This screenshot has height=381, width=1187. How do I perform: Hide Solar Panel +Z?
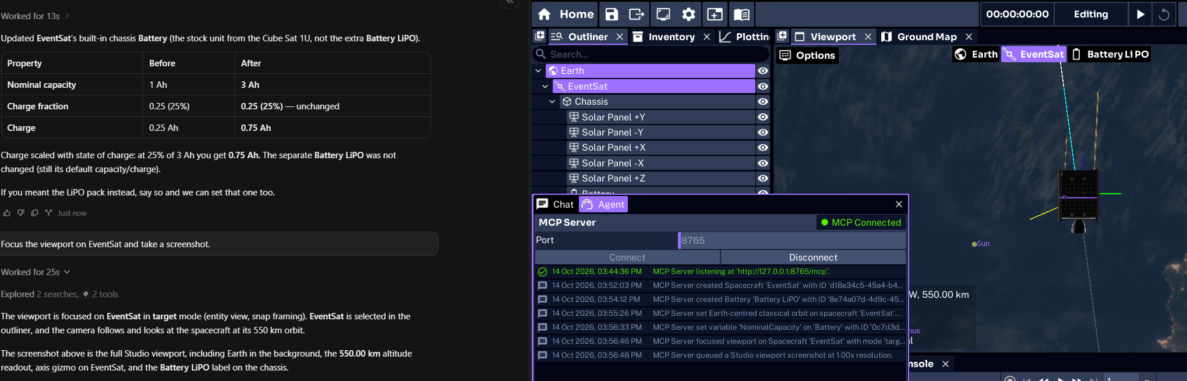tap(763, 178)
